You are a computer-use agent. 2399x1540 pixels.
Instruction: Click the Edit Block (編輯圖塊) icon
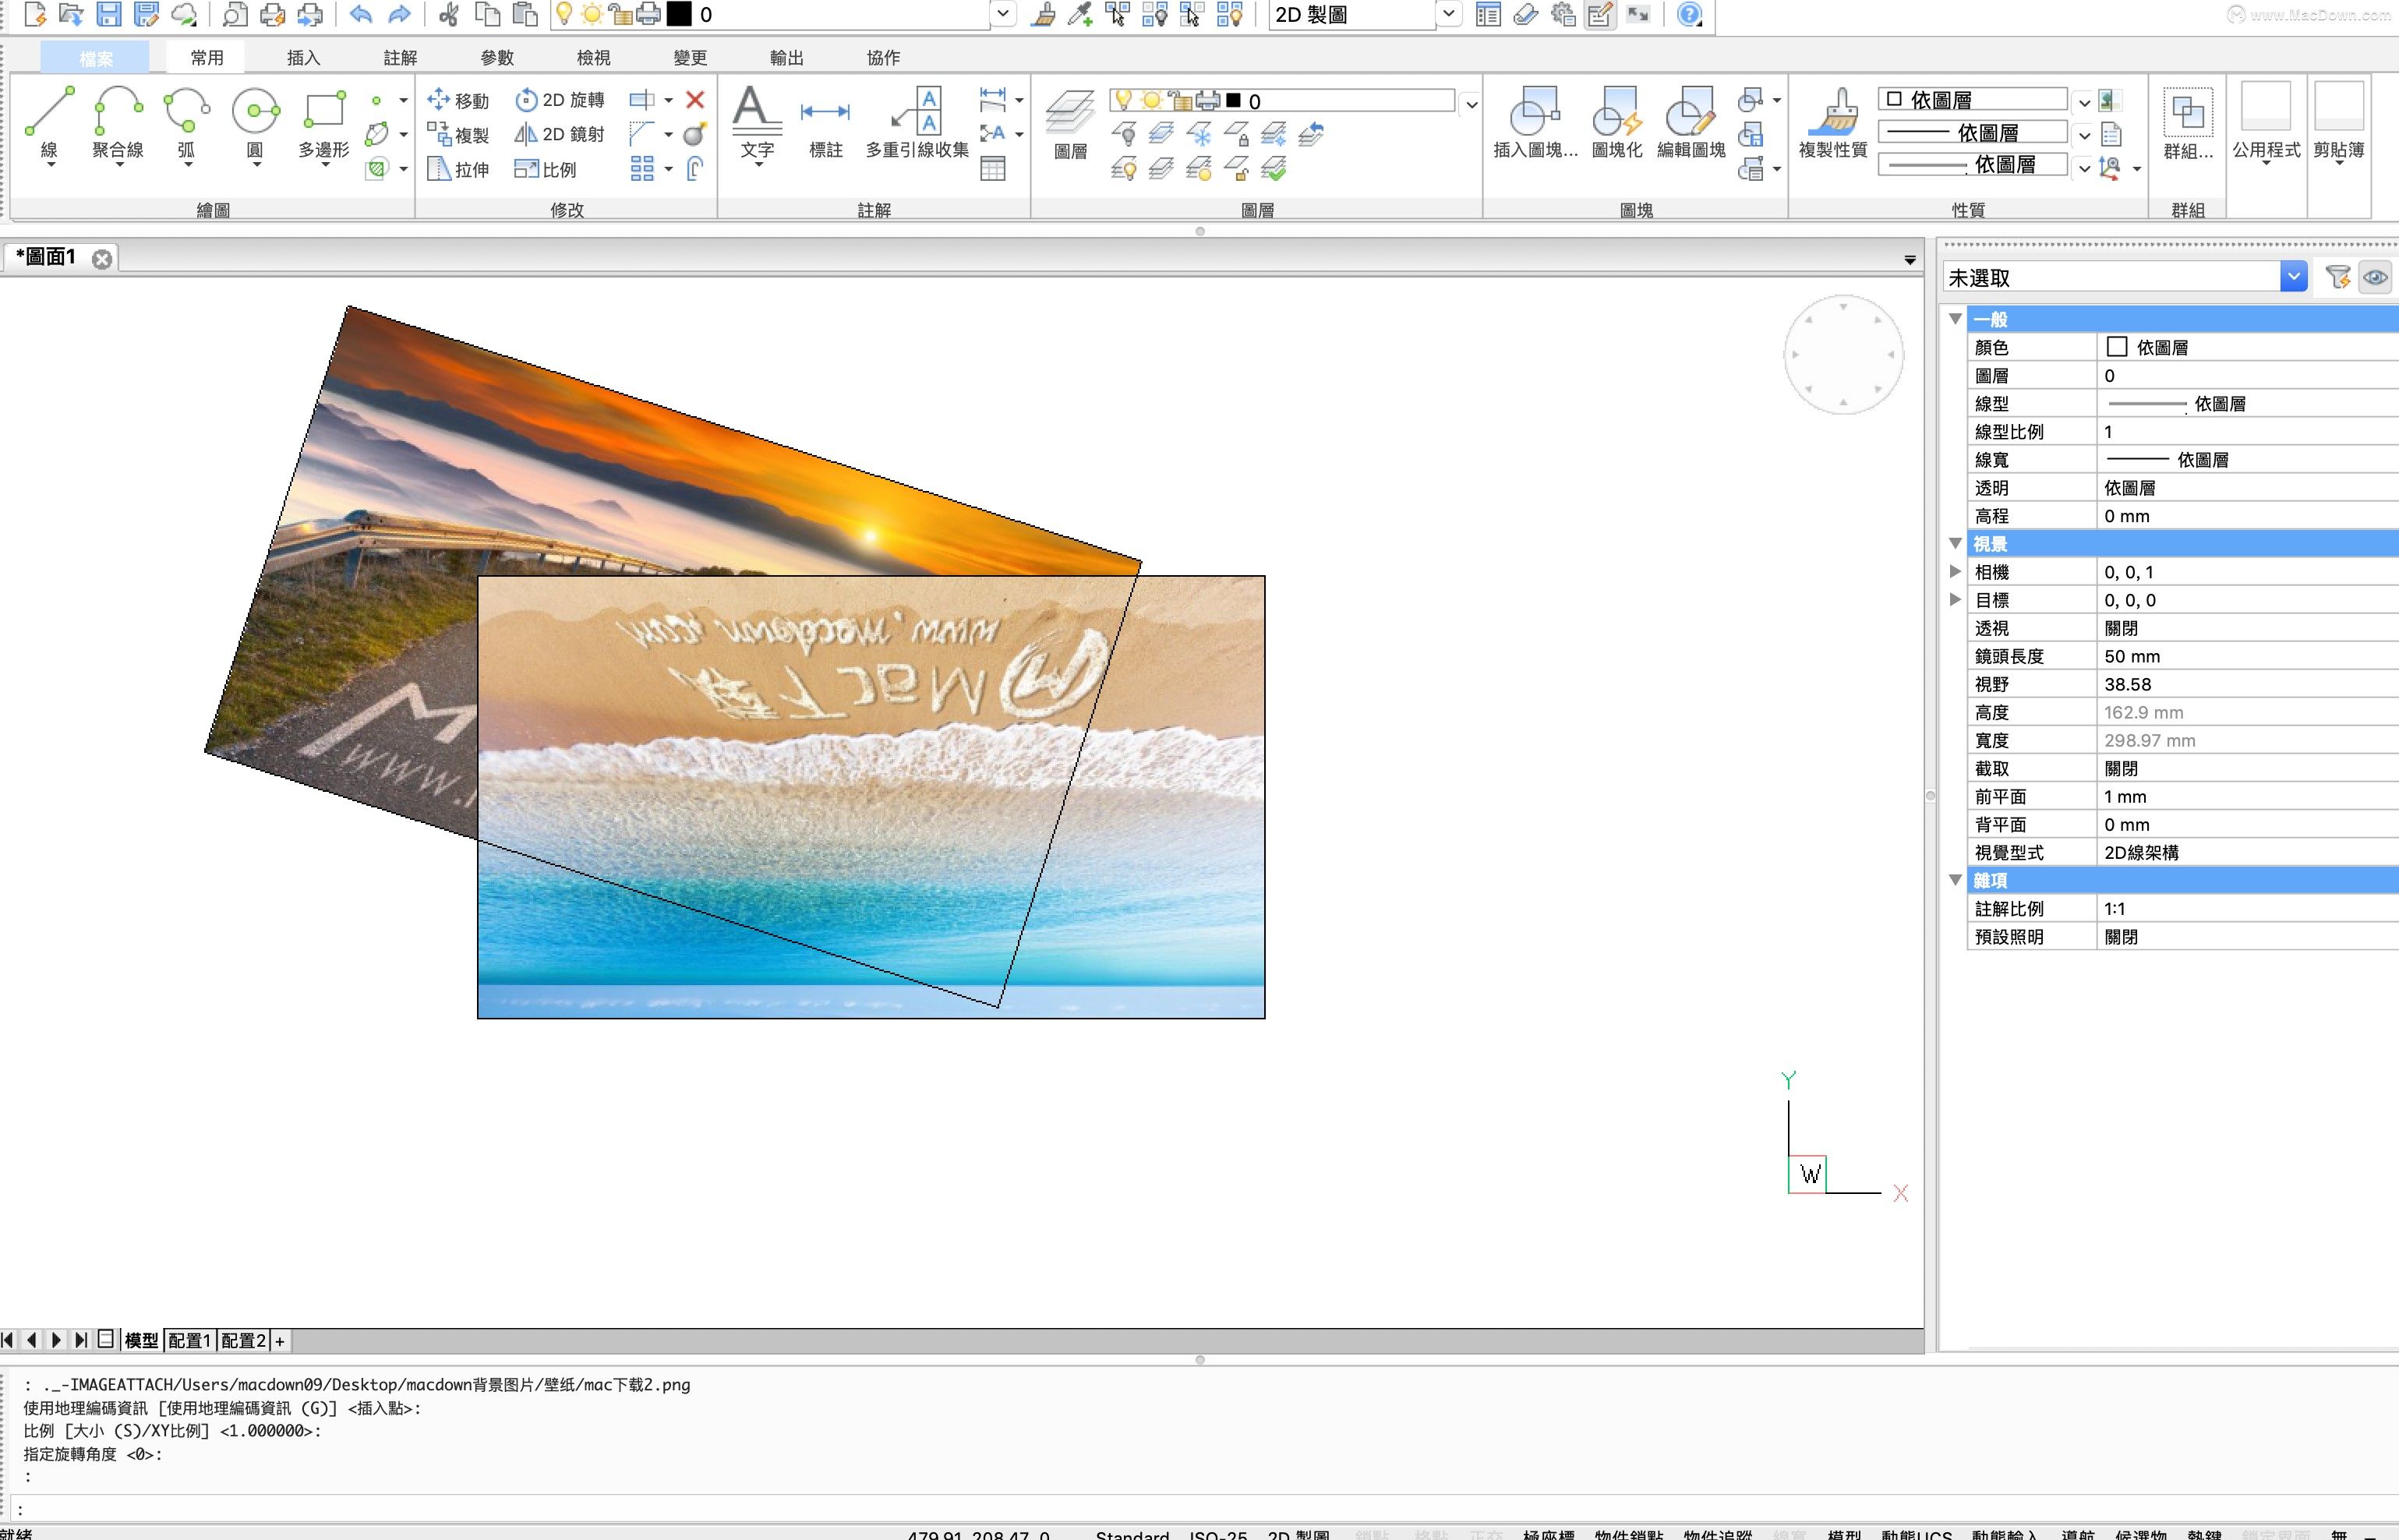click(x=1691, y=124)
